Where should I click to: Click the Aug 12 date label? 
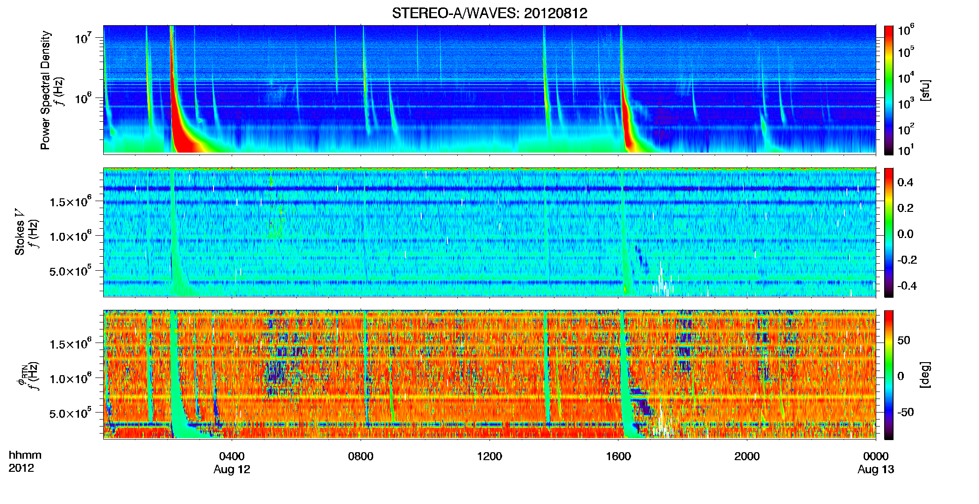tap(232, 469)
